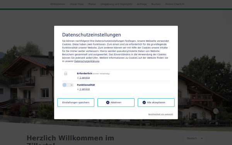Open the Preise menu item
Image resolution: width=232 pixels, height=145 pixels.
pos(92,4)
